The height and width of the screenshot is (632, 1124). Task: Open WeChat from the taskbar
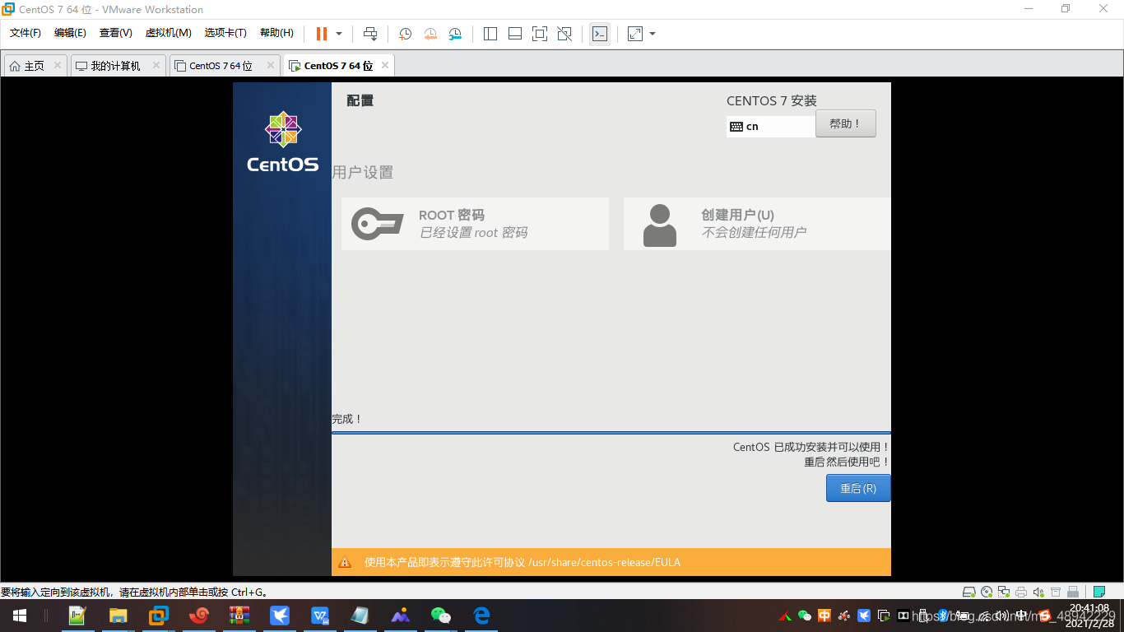pos(441,616)
